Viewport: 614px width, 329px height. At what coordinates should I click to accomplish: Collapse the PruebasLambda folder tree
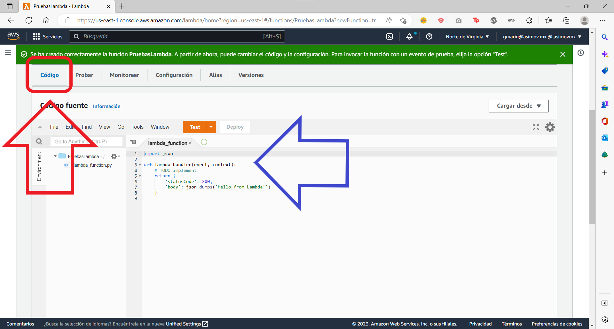(x=55, y=156)
